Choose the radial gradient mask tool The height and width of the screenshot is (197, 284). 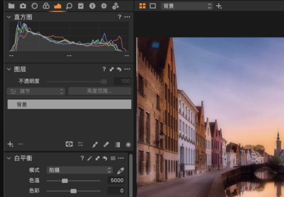coord(128,144)
